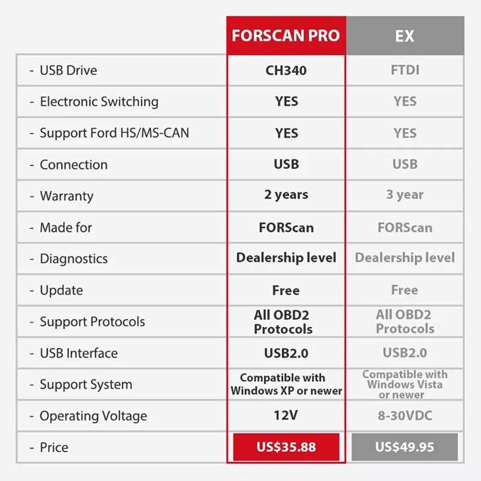Click the 8-30VDC operating voltage cell
481x481 pixels.
coord(405,415)
